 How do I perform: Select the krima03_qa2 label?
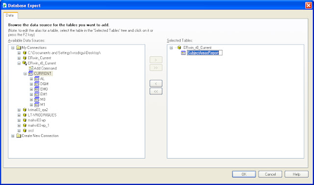coord(38,110)
